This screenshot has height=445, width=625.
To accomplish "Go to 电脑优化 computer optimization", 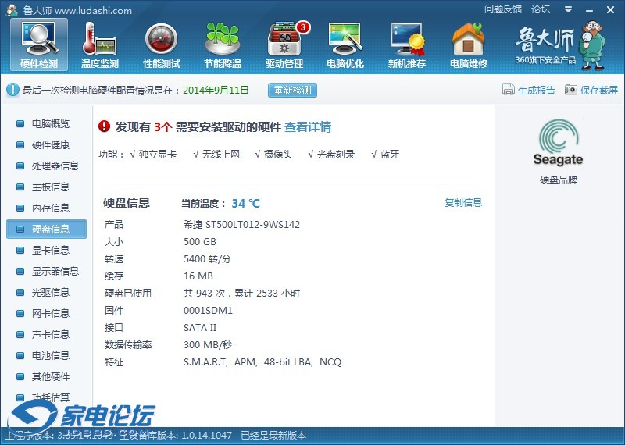I will coord(345,44).
